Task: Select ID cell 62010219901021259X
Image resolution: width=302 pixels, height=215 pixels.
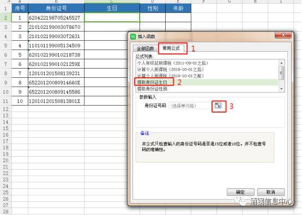Action: point(56,64)
